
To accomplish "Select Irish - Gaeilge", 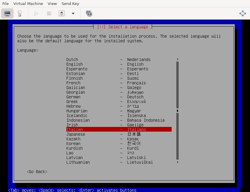I will click(119, 125).
